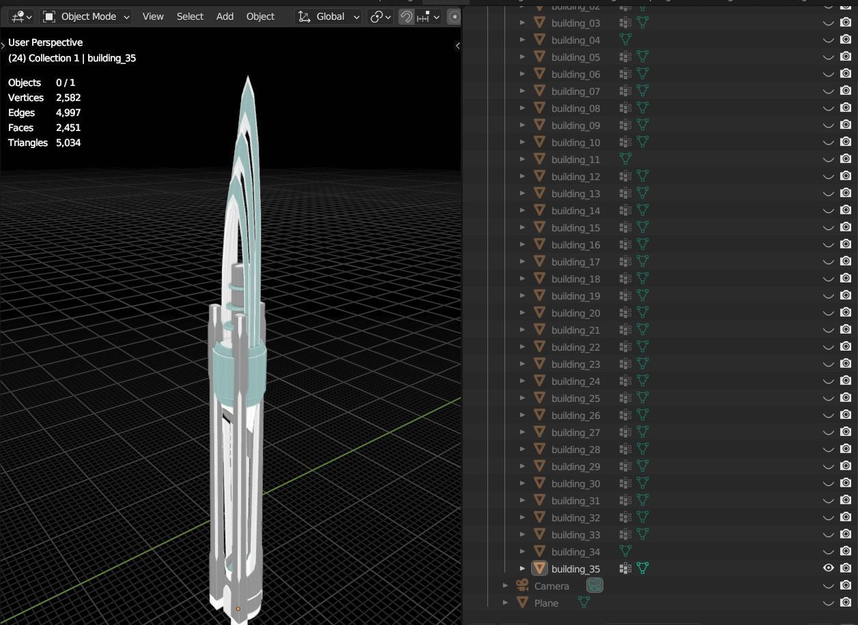Click the Plane mesh data icon
The width and height of the screenshot is (858, 625).
point(584,602)
